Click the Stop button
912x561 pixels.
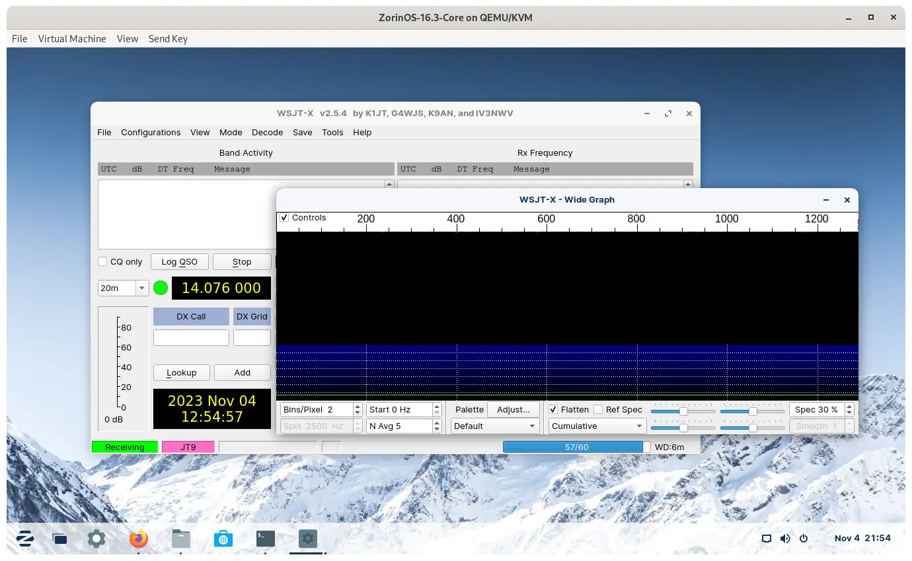click(242, 262)
